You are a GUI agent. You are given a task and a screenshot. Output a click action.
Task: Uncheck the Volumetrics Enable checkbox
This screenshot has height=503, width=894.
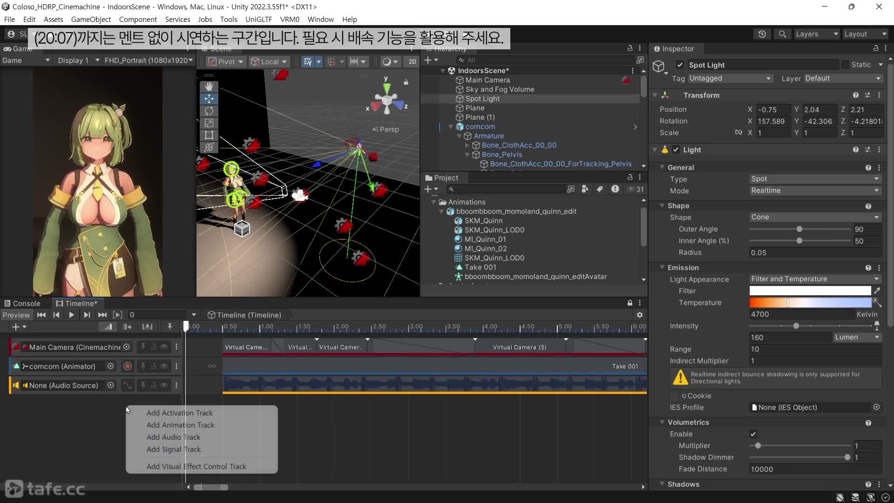pyautogui.click(x=753, y=434)
